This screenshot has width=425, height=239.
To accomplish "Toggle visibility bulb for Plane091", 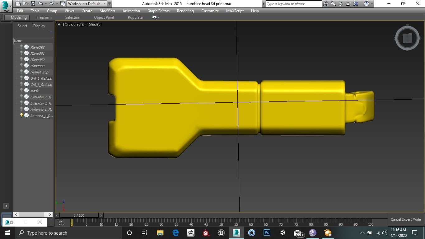I will pos(21,53).
